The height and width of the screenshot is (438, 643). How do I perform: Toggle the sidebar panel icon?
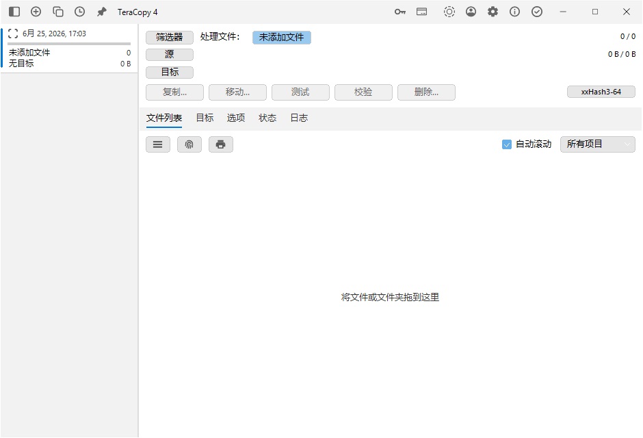point(14,12)
